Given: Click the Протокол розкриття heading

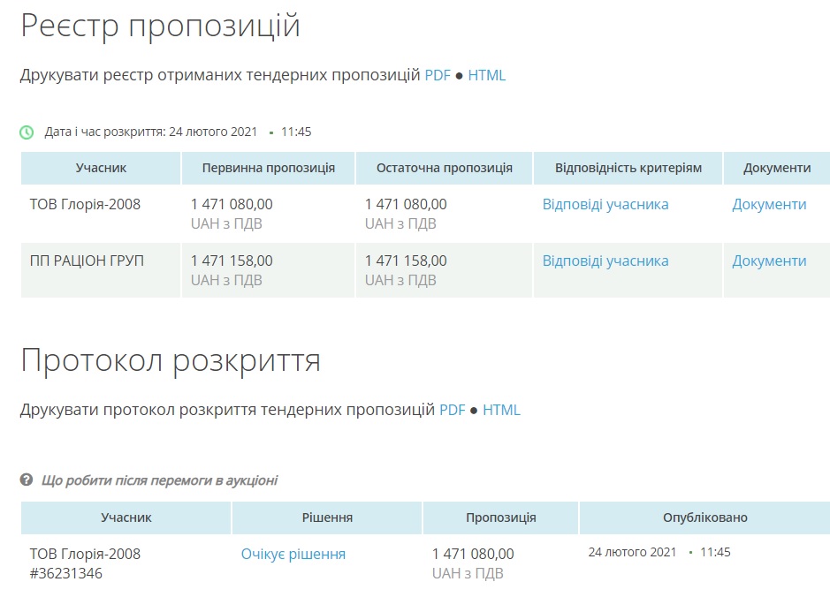Looking at the screenshot, I should coord(171,360).
